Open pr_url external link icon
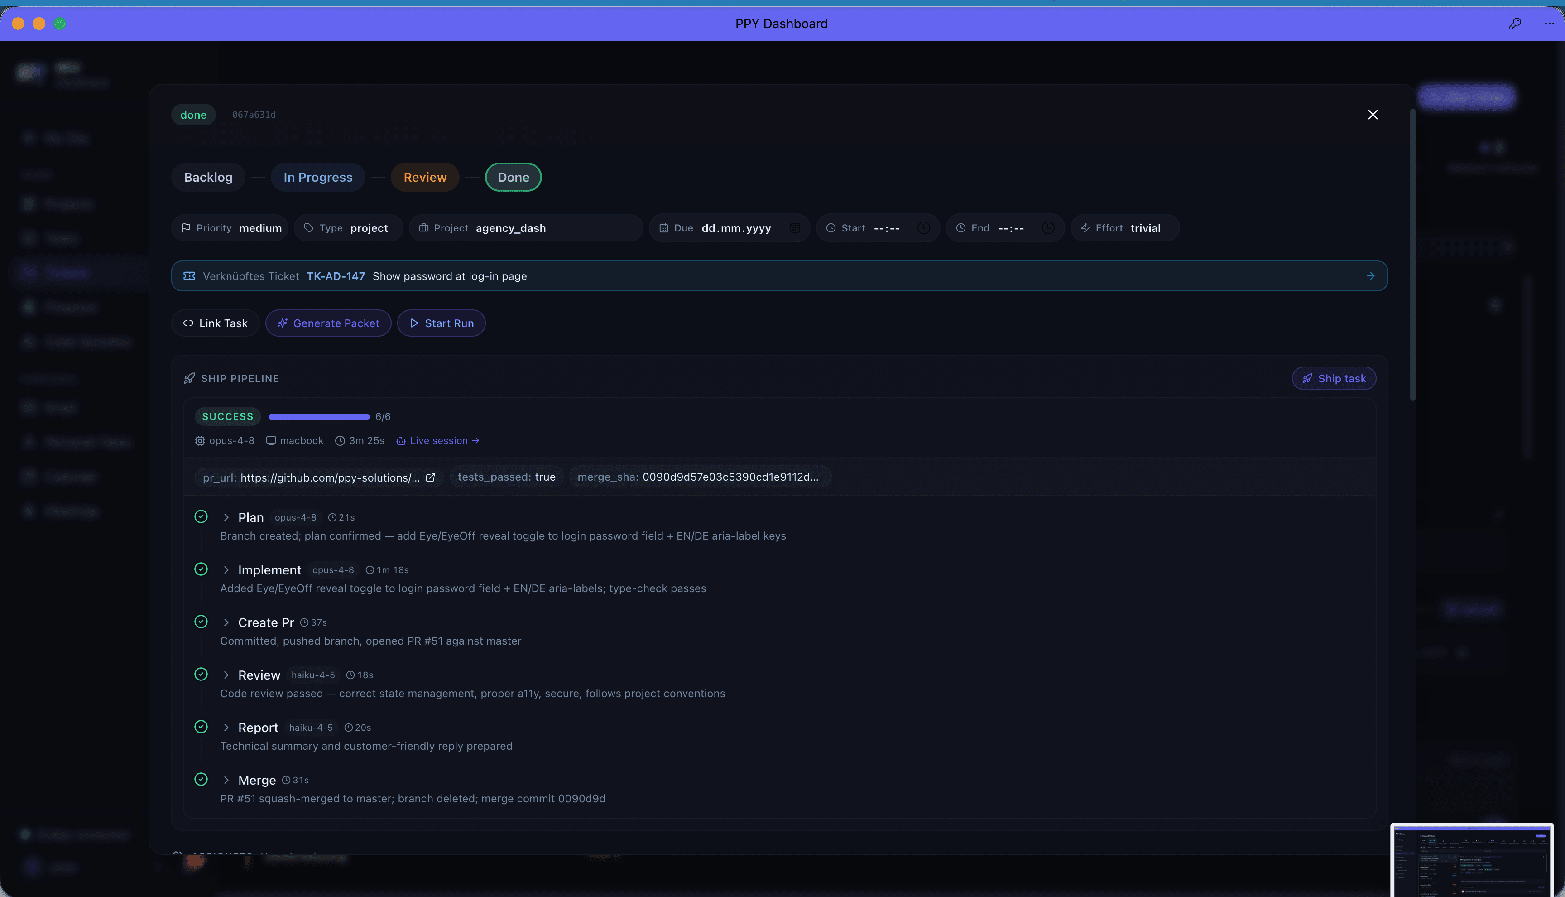 tap(431, 477)
